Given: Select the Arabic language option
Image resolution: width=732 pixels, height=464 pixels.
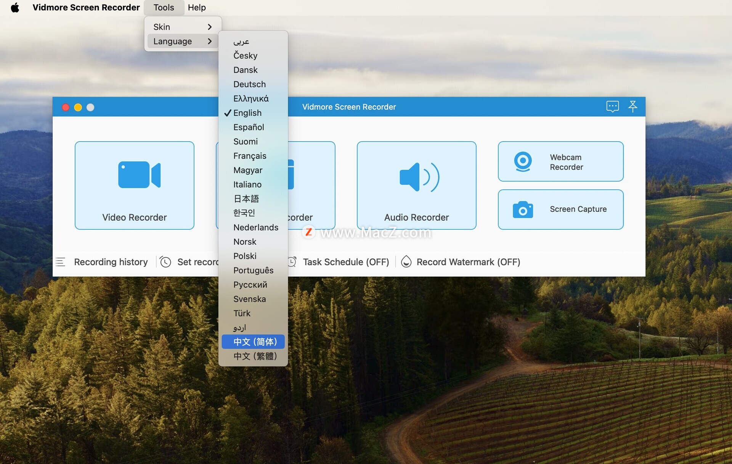Looking at the screenshot, I should (x=253, y=41).
